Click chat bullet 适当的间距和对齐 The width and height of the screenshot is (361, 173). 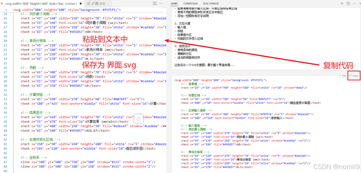pyautogui.click(x=188, y=57)
